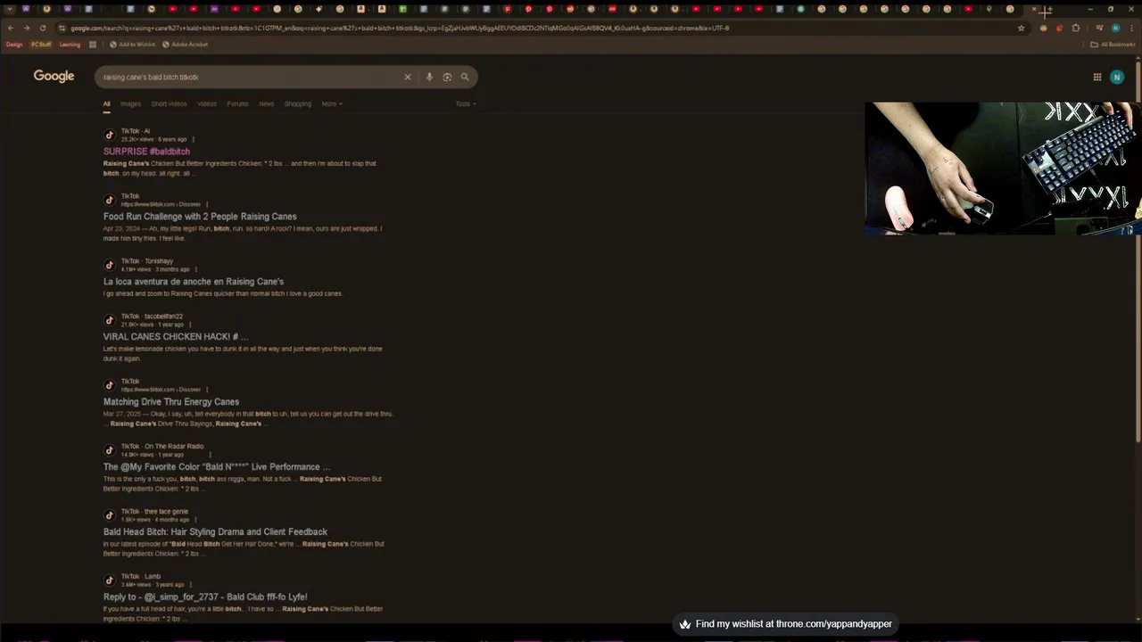
Task: Open the PC Stuff bookmark folder
Action: 41,44
